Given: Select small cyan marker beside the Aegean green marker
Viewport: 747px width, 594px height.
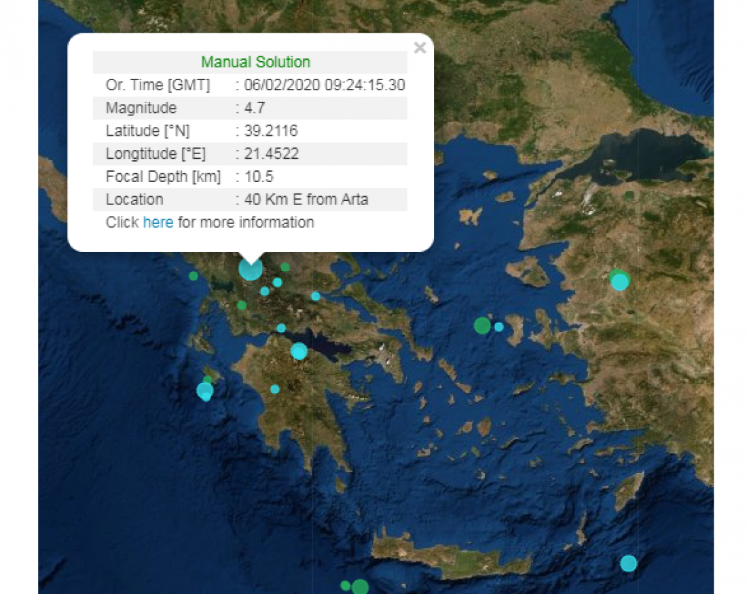Looking at the screenshot, I should (499, 327).
